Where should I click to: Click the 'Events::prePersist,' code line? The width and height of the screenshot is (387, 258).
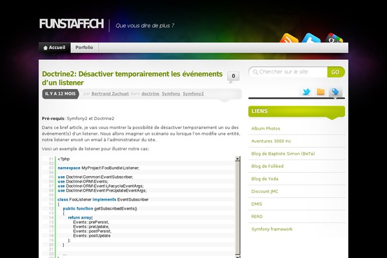point(91,222)
